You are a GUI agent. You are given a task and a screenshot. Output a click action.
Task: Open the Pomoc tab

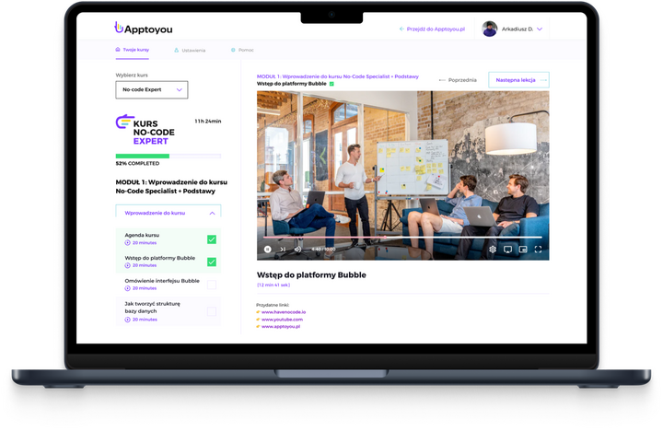tap(244, 50)
